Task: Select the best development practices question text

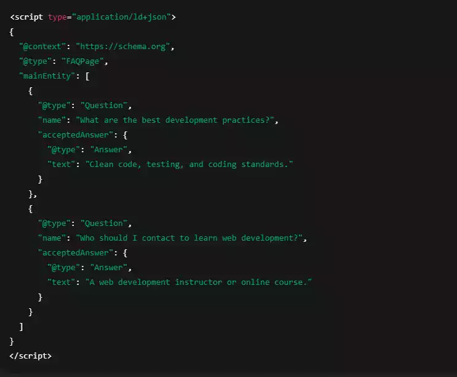Action: click(175, 120)
